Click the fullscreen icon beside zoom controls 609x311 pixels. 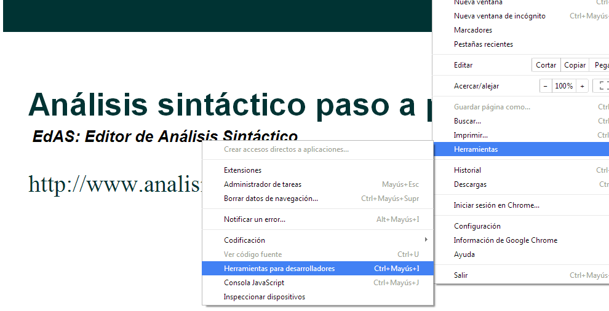(x=601, y=86)
